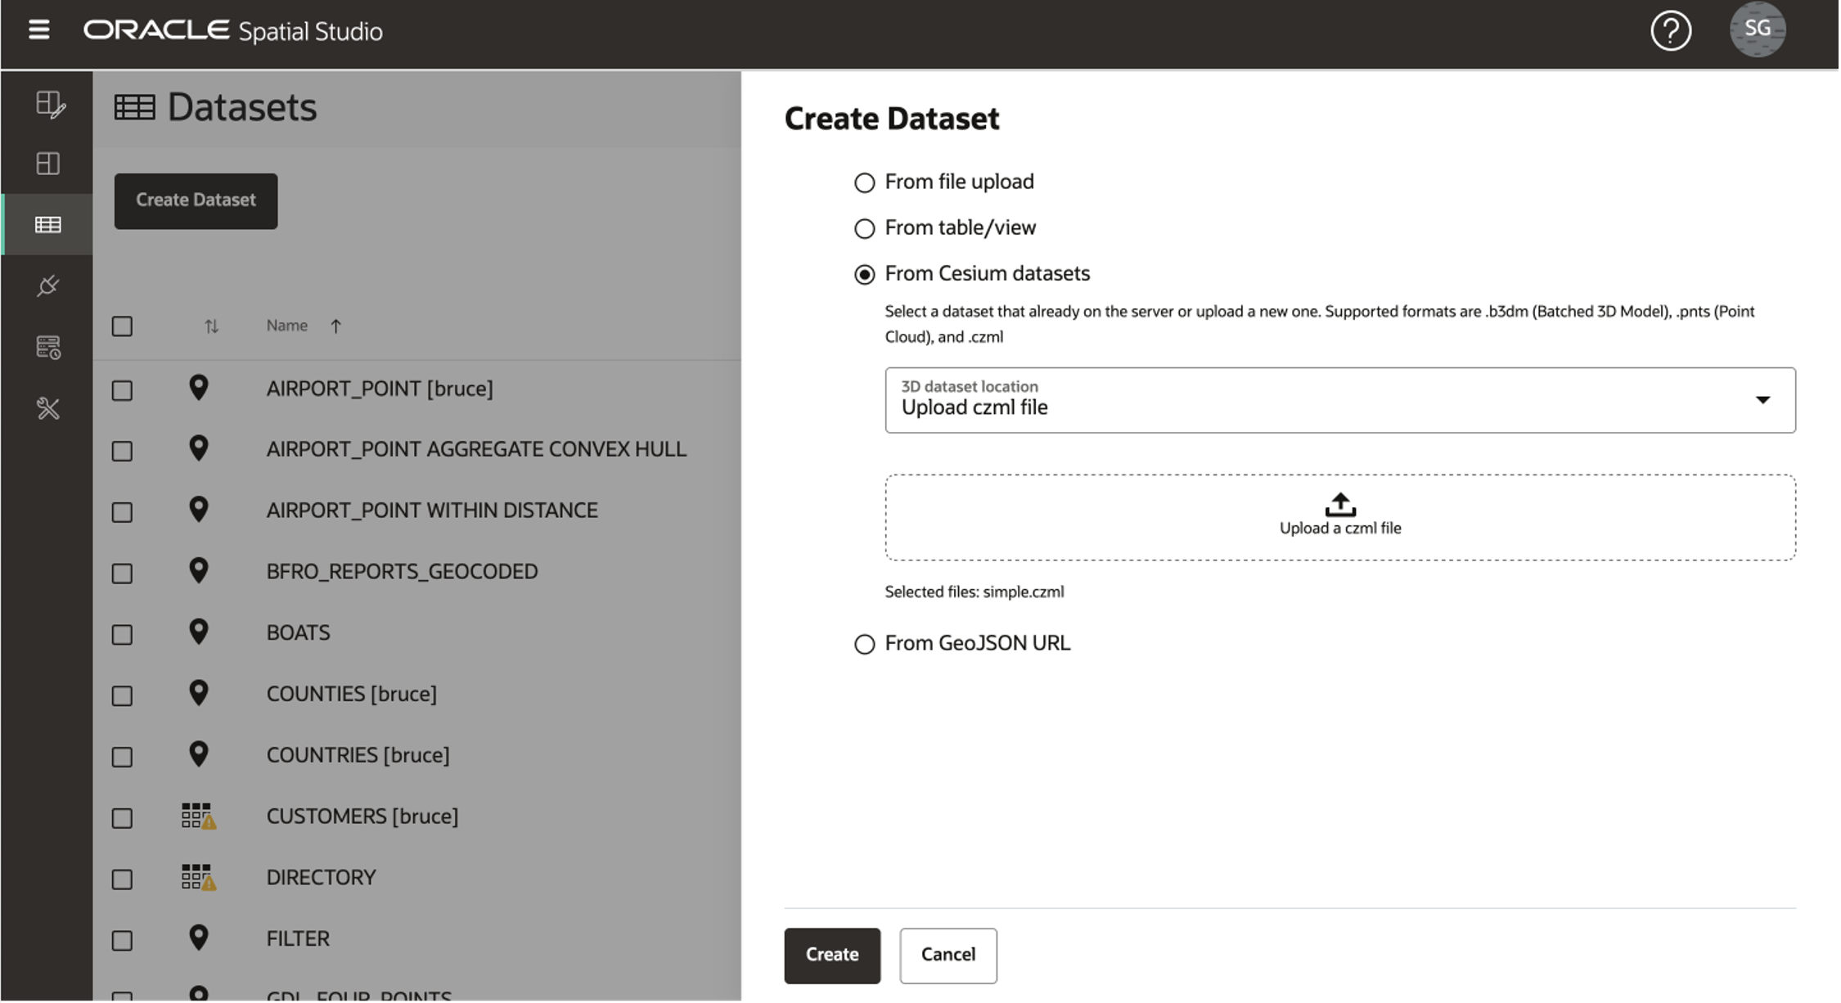Open the Administration settings panel
Screen dimensions: 1841x1003
[47, 408]
